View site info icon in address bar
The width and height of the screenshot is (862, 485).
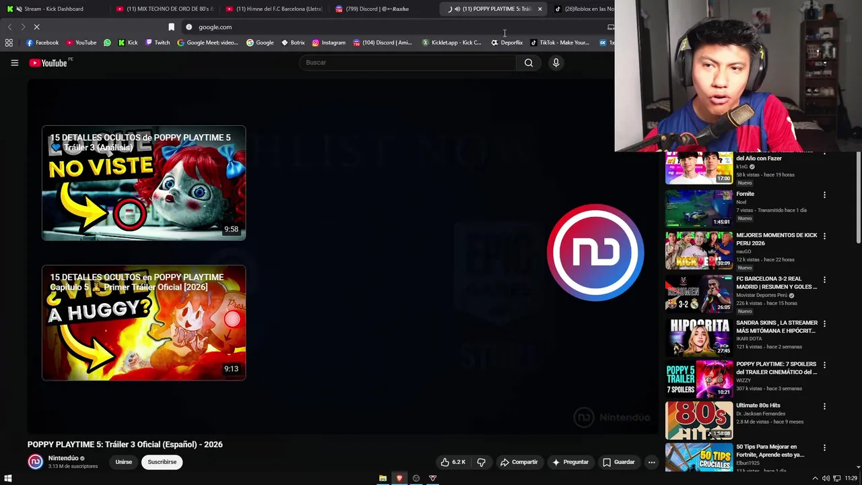189,27
